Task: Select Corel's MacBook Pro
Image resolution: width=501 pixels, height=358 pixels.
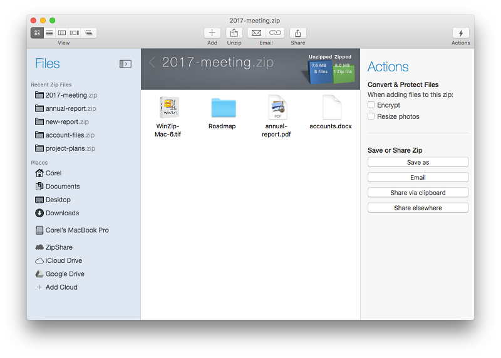Action: tap(72, 230)
